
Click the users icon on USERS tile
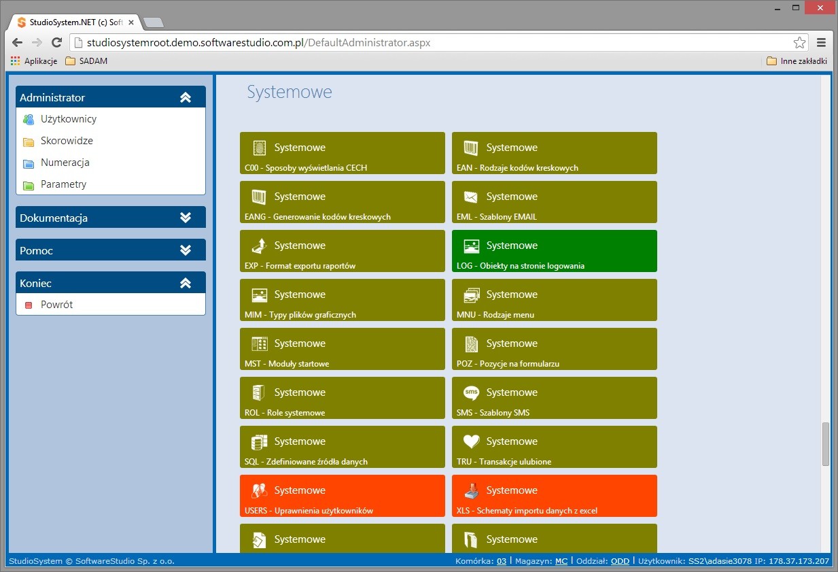coord(259,490)
